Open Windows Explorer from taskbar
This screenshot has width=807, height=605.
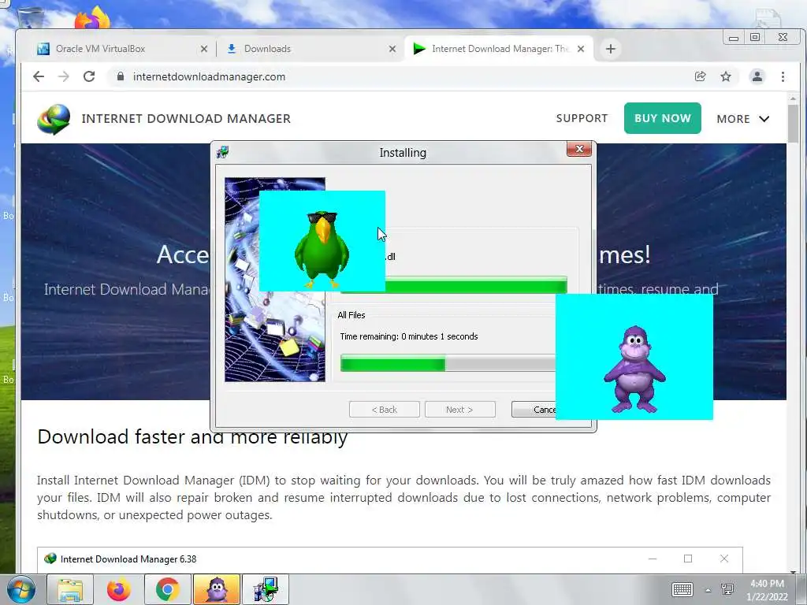click(70, 589)
